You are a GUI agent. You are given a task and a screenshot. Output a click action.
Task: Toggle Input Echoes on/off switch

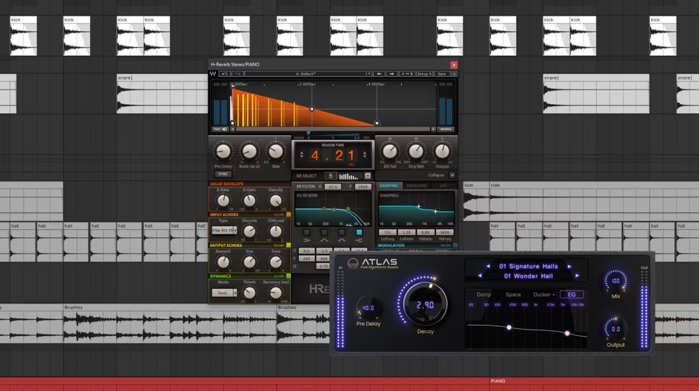288,215
